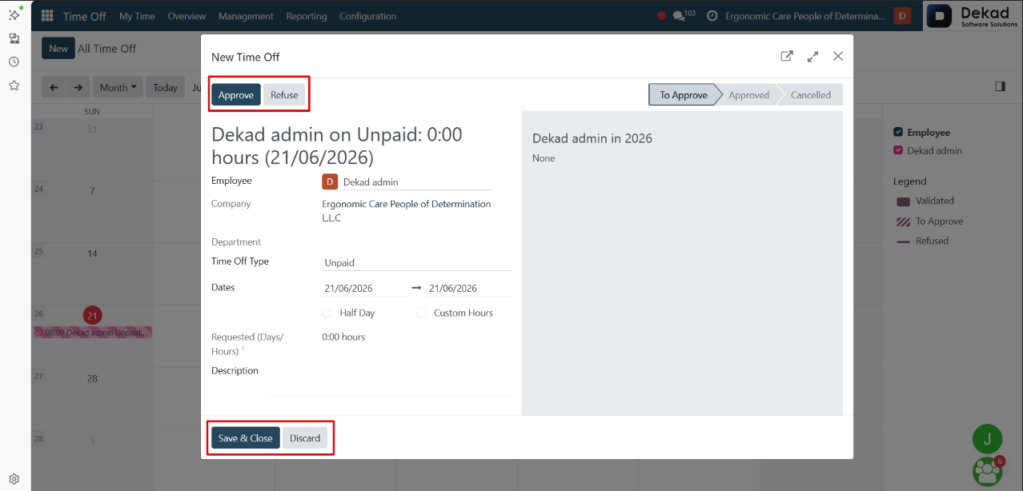This screenshot has width=1023, height=491.
Task: Go to next month arrow
Action: click(x=78, y=87)
